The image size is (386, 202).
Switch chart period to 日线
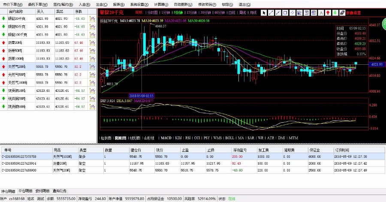click(232, 12)
